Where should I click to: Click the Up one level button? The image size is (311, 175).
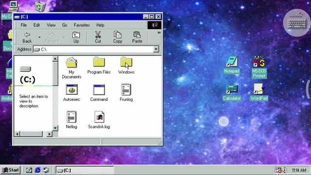click(76, 37)
